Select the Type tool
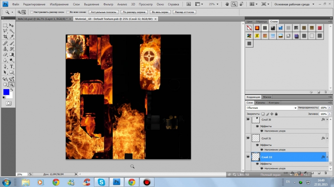Viewport: 334px width, 187px height. 12,67
